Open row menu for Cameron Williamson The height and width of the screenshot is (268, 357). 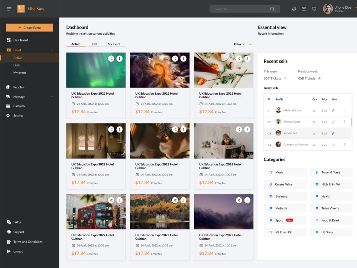pos(345,144)
